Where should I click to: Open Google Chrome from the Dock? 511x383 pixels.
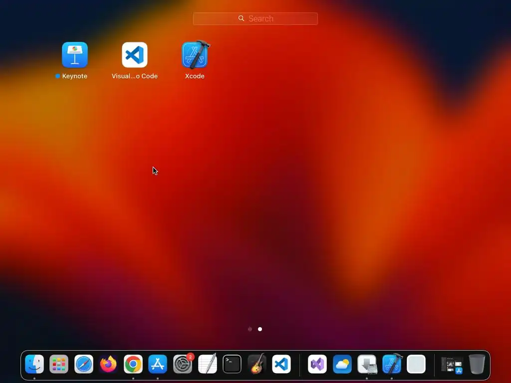[x=133, y=364]
